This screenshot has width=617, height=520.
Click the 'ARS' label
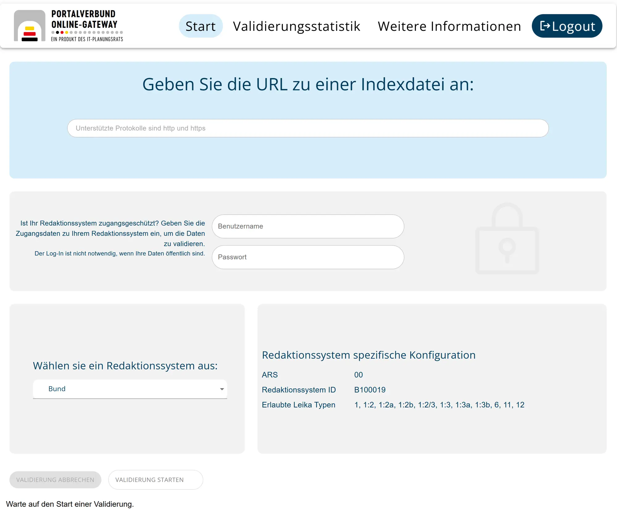pyautogui.click(x=270, y=375)
